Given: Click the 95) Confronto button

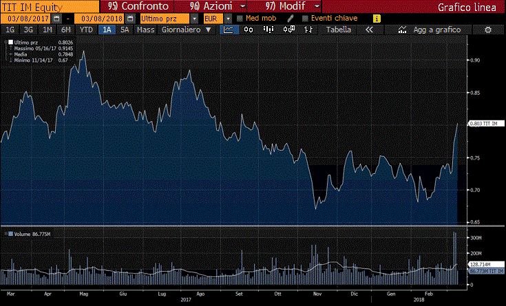Looking at the screenshot, I should [137, 6].
